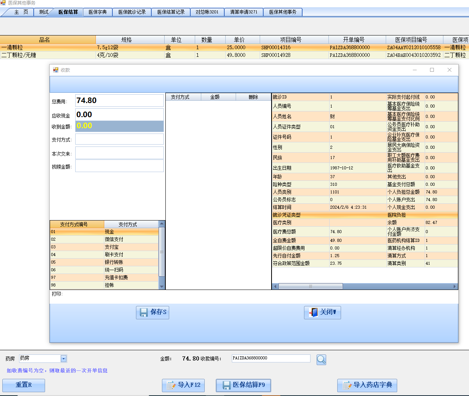This screenshot has width=469, height=396.
Task: Click the 出生日期 value 1987-10-12
Action: 341,168
